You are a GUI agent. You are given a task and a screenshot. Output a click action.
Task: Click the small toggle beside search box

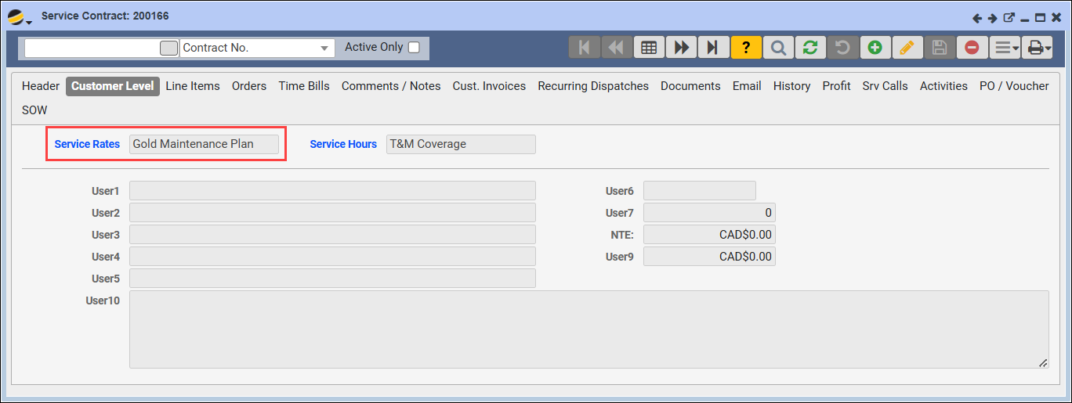coord(168,48)
